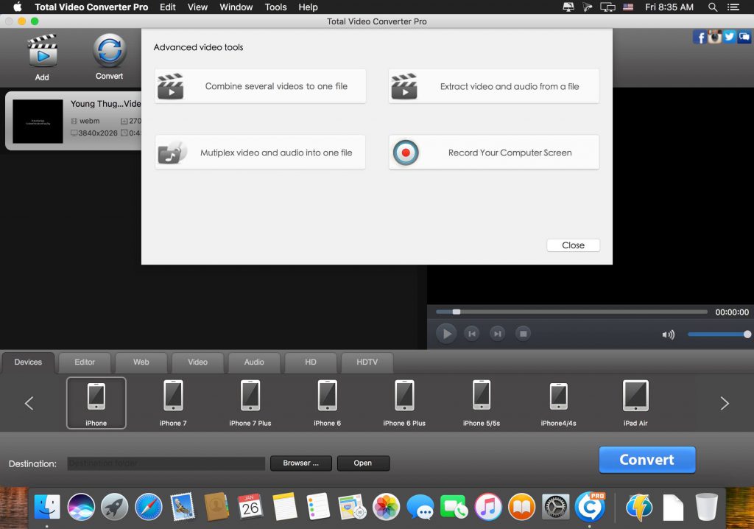Open the Tools menu

[x=275, y=7]
